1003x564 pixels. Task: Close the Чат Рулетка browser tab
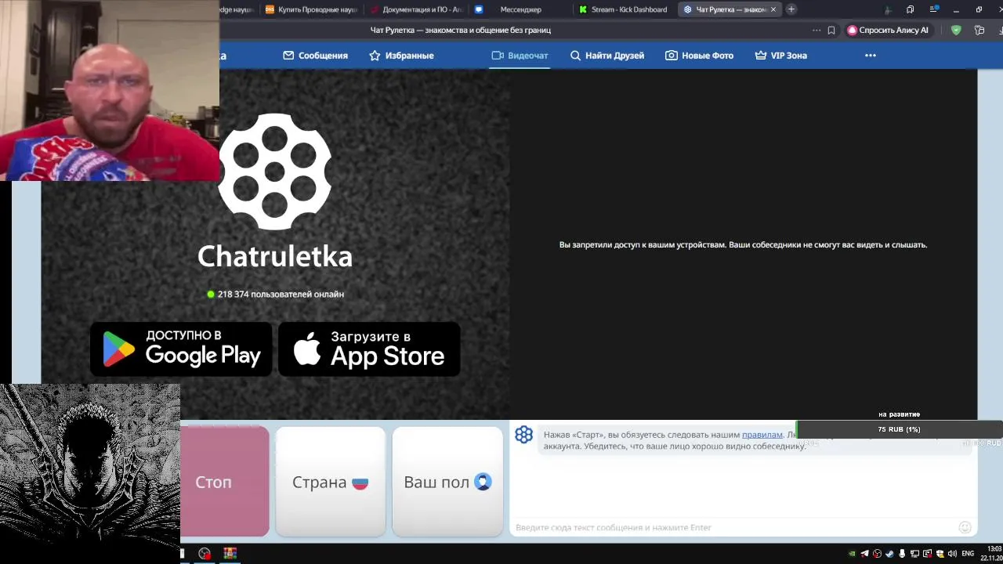[773, 9]
